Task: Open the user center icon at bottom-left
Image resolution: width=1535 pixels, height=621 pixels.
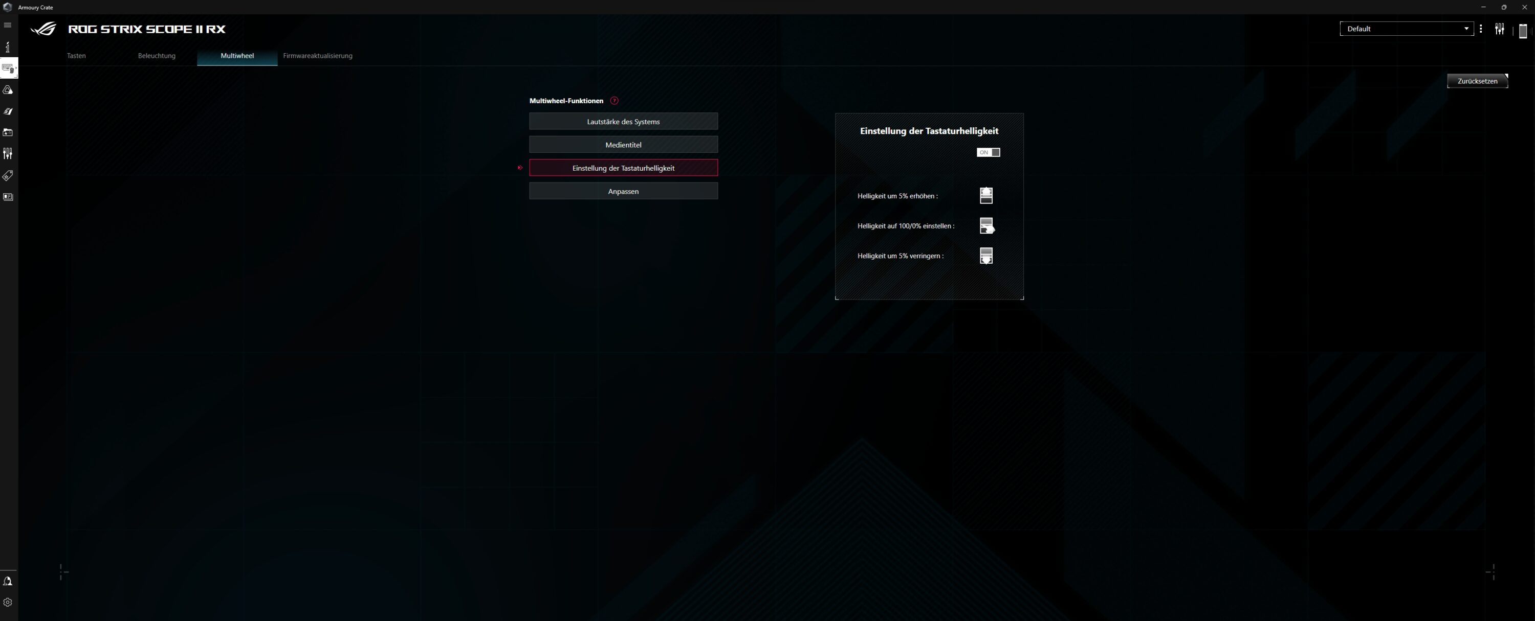Action: click(8, 581)
